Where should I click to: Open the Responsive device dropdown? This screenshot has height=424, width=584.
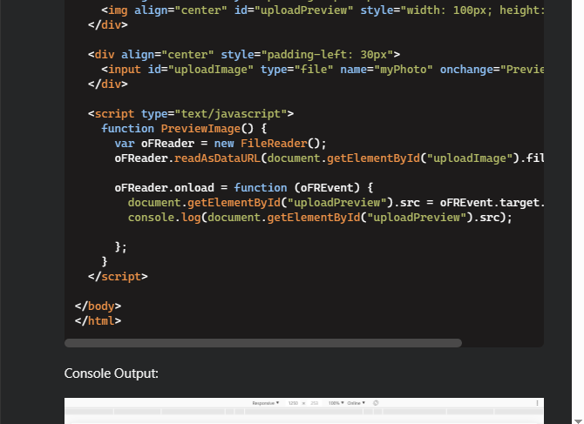point(266,403)
